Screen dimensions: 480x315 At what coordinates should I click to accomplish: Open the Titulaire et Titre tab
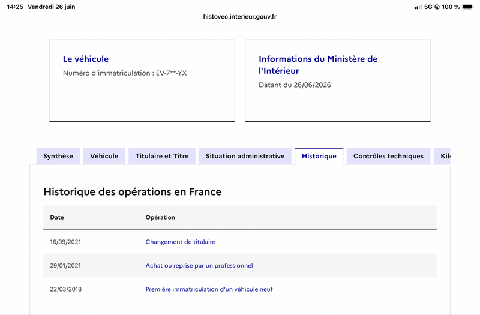(162, 156)
